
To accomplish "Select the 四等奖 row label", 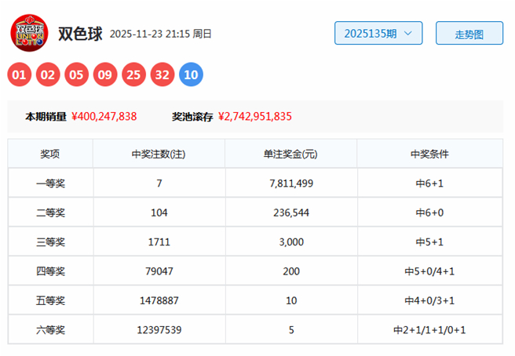I will click(50, 271).
